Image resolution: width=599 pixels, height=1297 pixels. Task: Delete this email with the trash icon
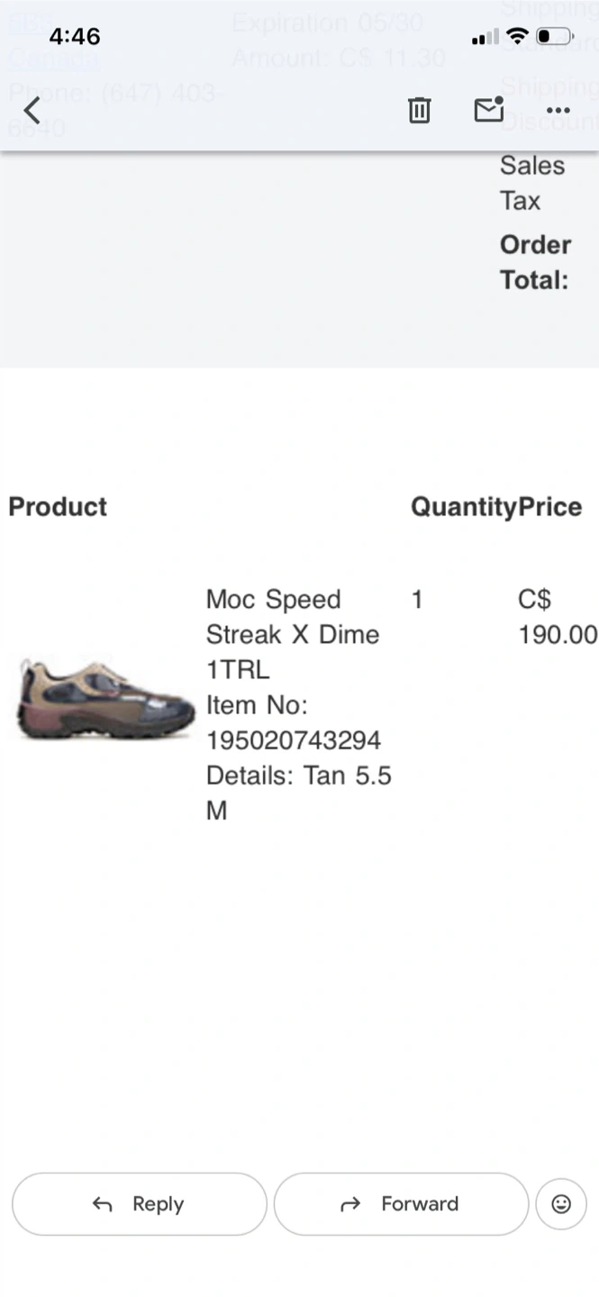click(419, 111)
